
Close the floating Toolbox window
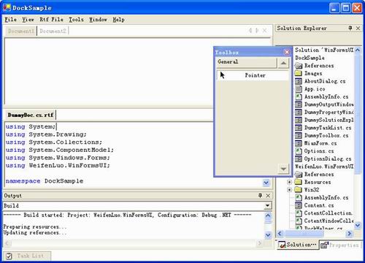(287, 52)
